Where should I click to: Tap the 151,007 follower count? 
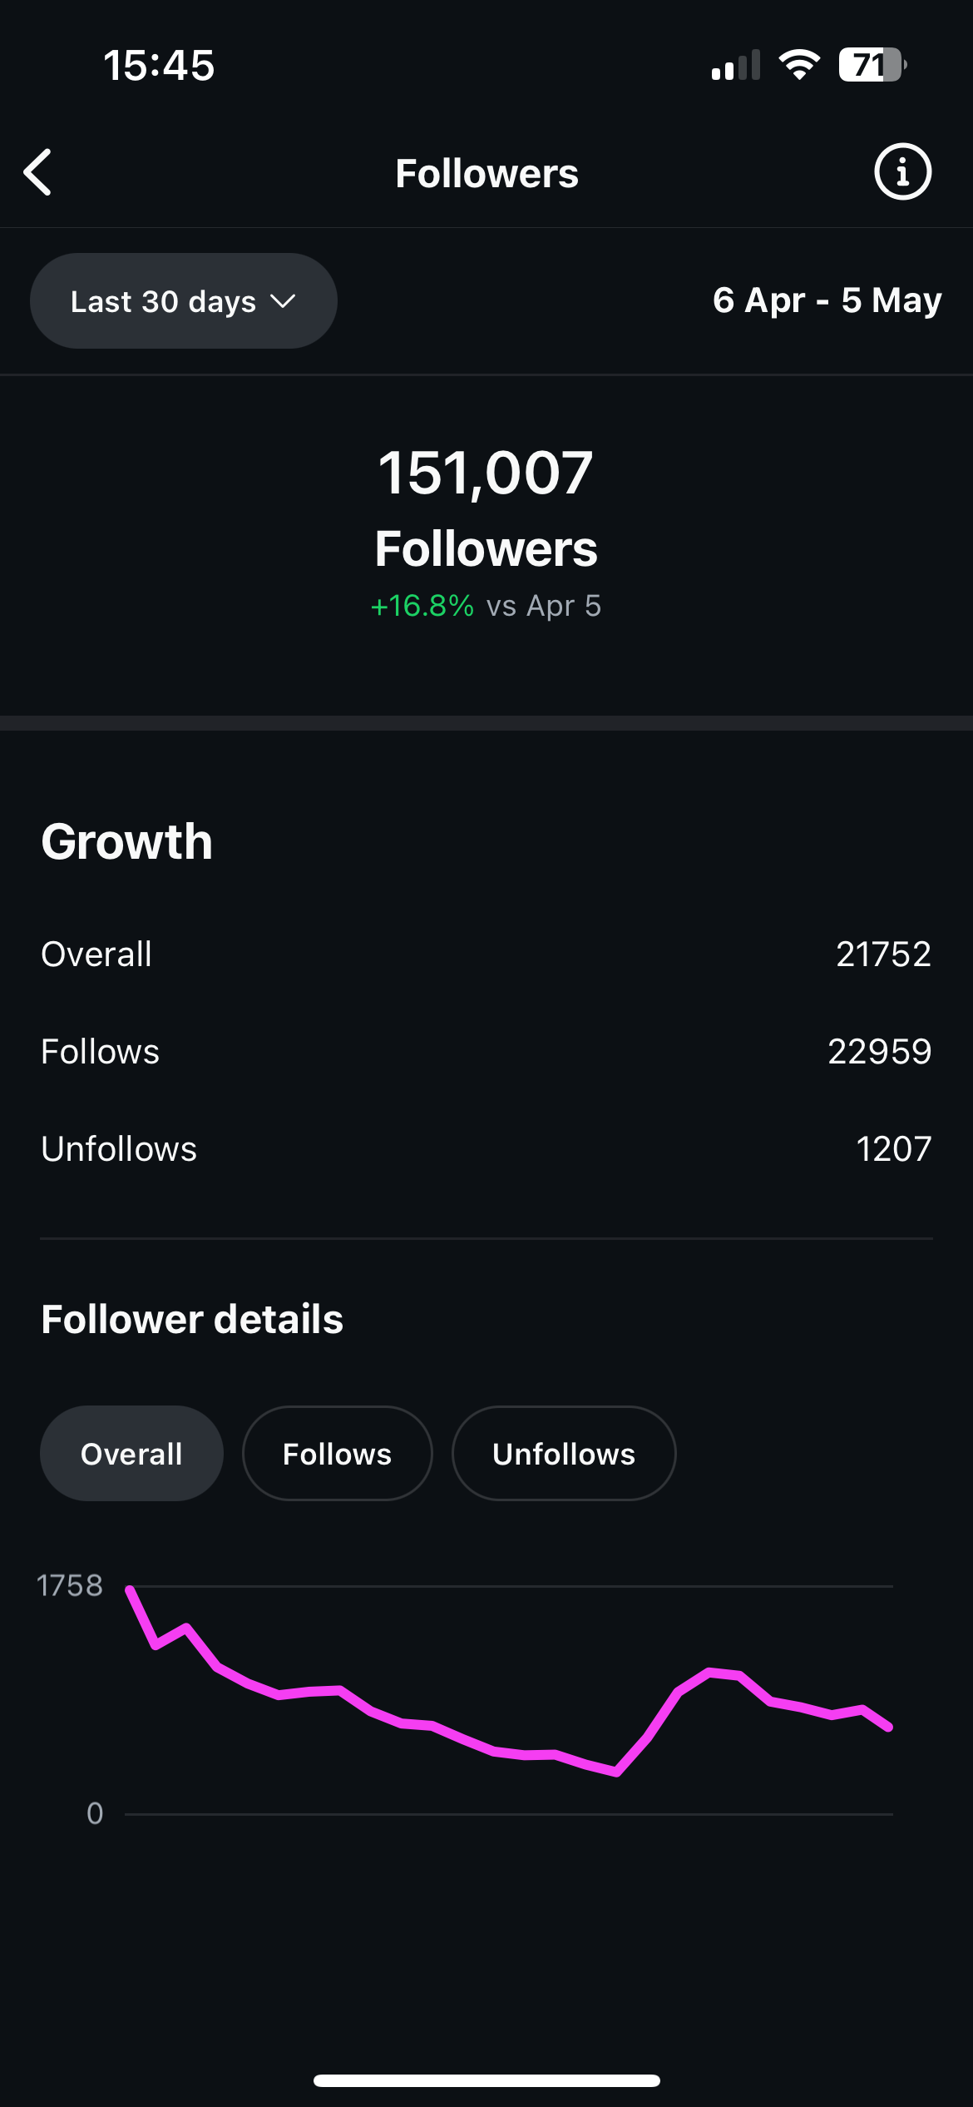click(486, 473)
